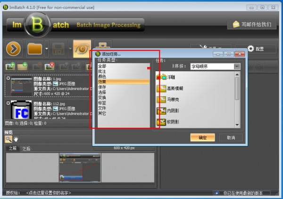
Task: Open 配置 settings with the gear icon
Action: pyautogui.click(x=255, y=49)
